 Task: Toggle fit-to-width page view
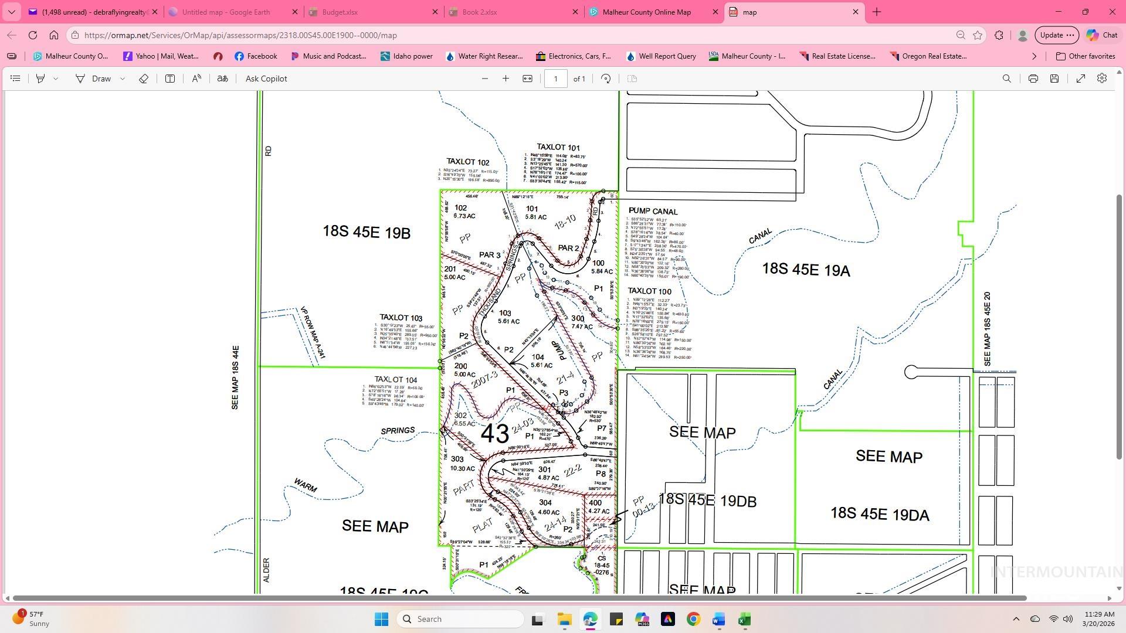pyautogui.click(x=526, y=78)
